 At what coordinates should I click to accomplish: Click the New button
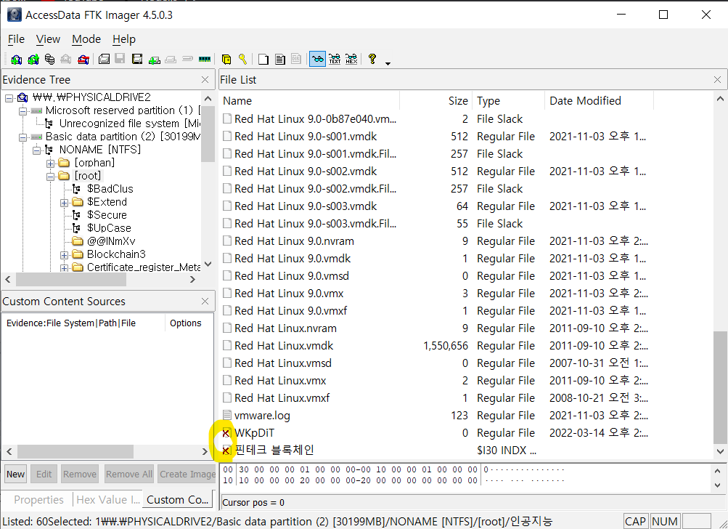point(16,475)
